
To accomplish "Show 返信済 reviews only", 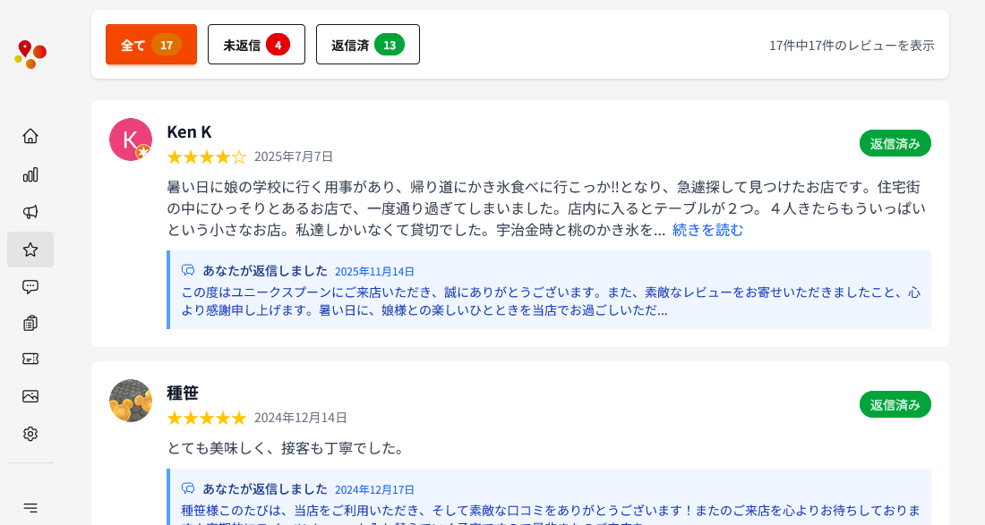I will point(367,45).
